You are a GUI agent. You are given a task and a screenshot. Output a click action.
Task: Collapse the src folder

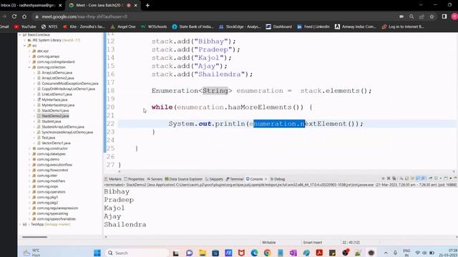click(25, 46)
